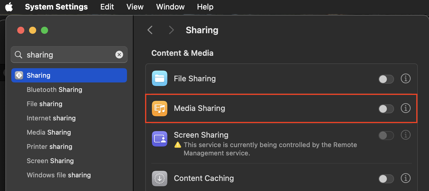Click the Screen Sharing warning triangle

[x=177, y=145]
